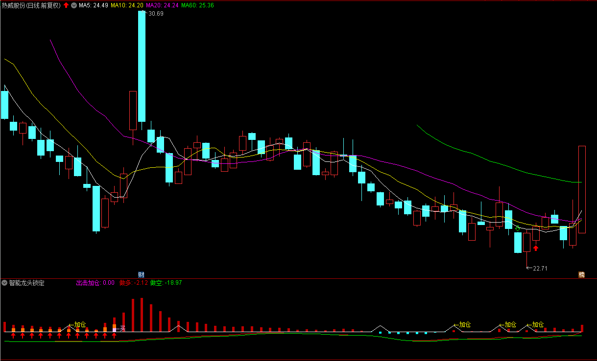
Task: Click the tall cyan candle peaking at 30.69
Action: (x=142, y=66)
